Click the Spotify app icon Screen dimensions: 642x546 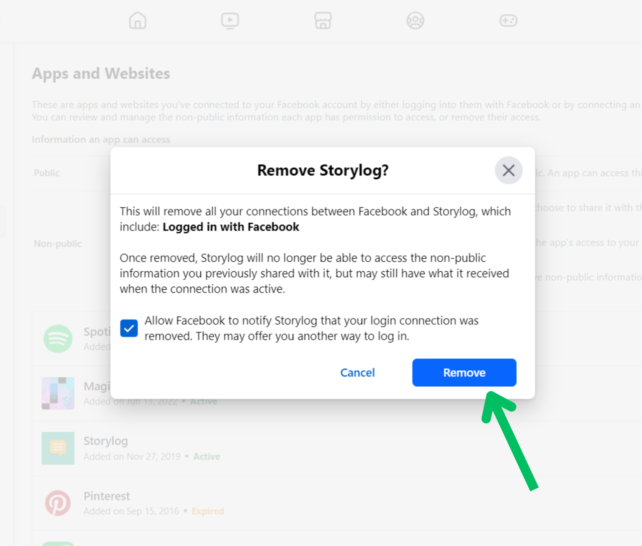58,339
